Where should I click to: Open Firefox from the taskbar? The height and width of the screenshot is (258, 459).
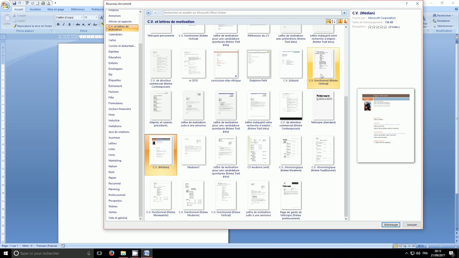coord(112,253)
